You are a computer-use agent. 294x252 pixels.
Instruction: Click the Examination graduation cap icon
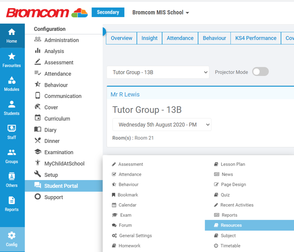(37, 151)
